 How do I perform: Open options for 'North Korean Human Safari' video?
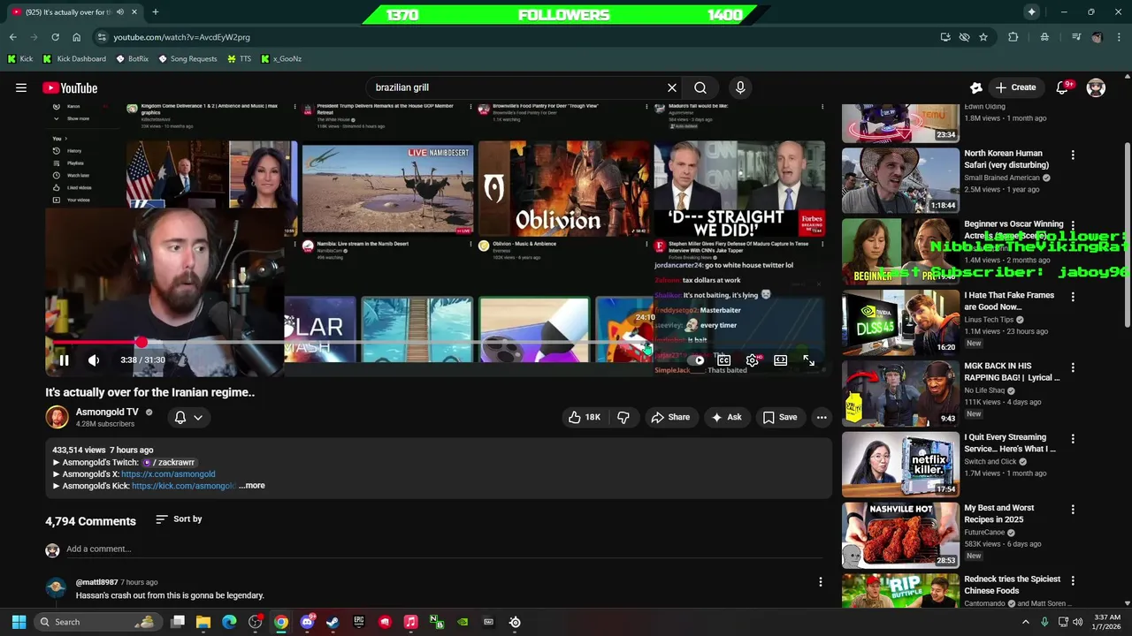(1073, 155)
